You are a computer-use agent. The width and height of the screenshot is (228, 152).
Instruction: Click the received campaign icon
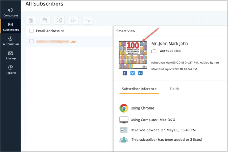click(x=124, y=130)
